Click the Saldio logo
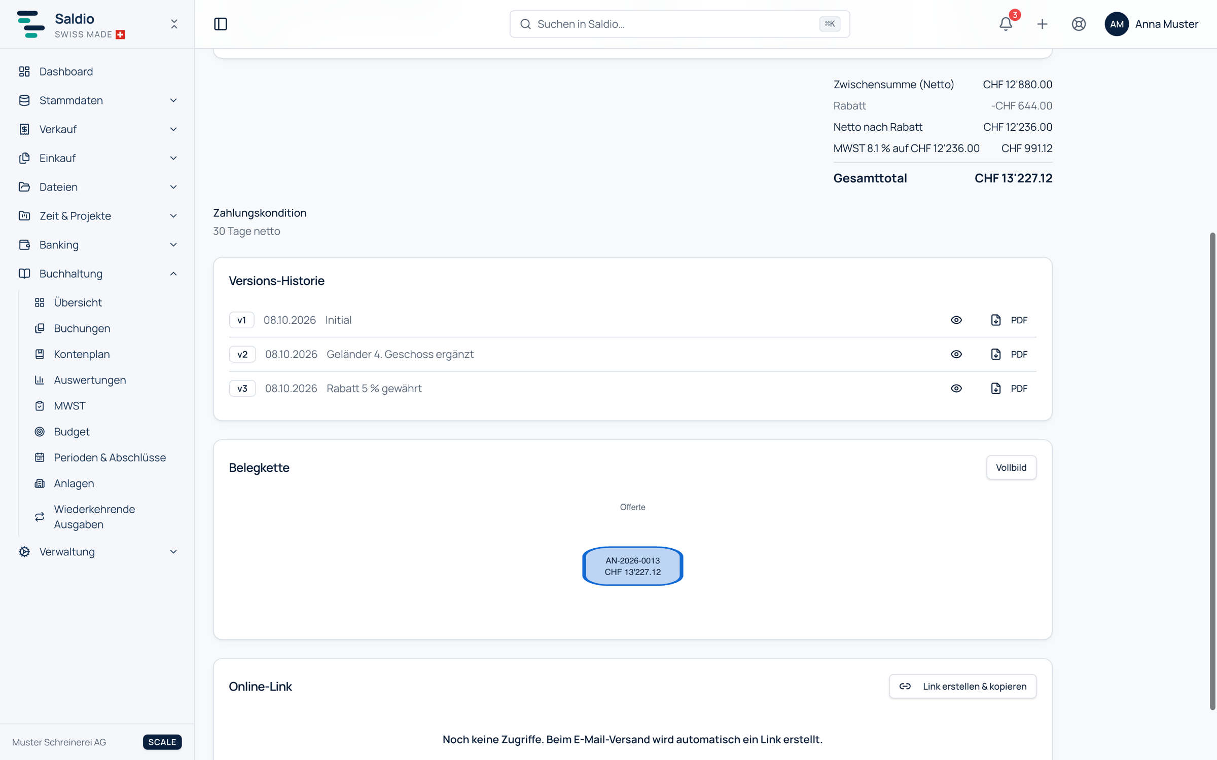1217x760 pixels. tap(31, 24)
